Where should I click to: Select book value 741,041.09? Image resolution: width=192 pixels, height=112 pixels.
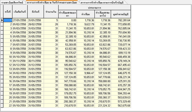pos(121,36)
